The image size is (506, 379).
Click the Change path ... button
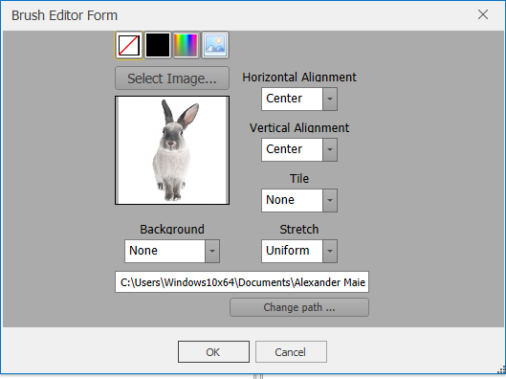click(299, 307)
